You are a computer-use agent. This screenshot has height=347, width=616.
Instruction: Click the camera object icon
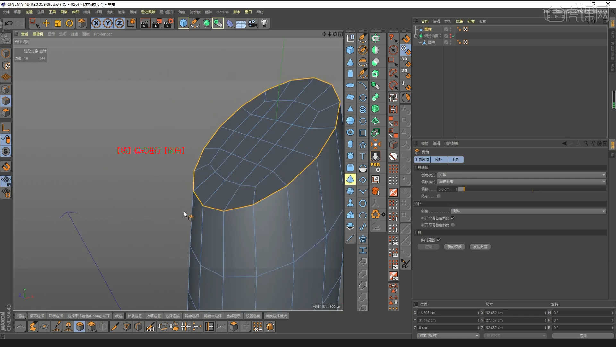click(253, 23)
